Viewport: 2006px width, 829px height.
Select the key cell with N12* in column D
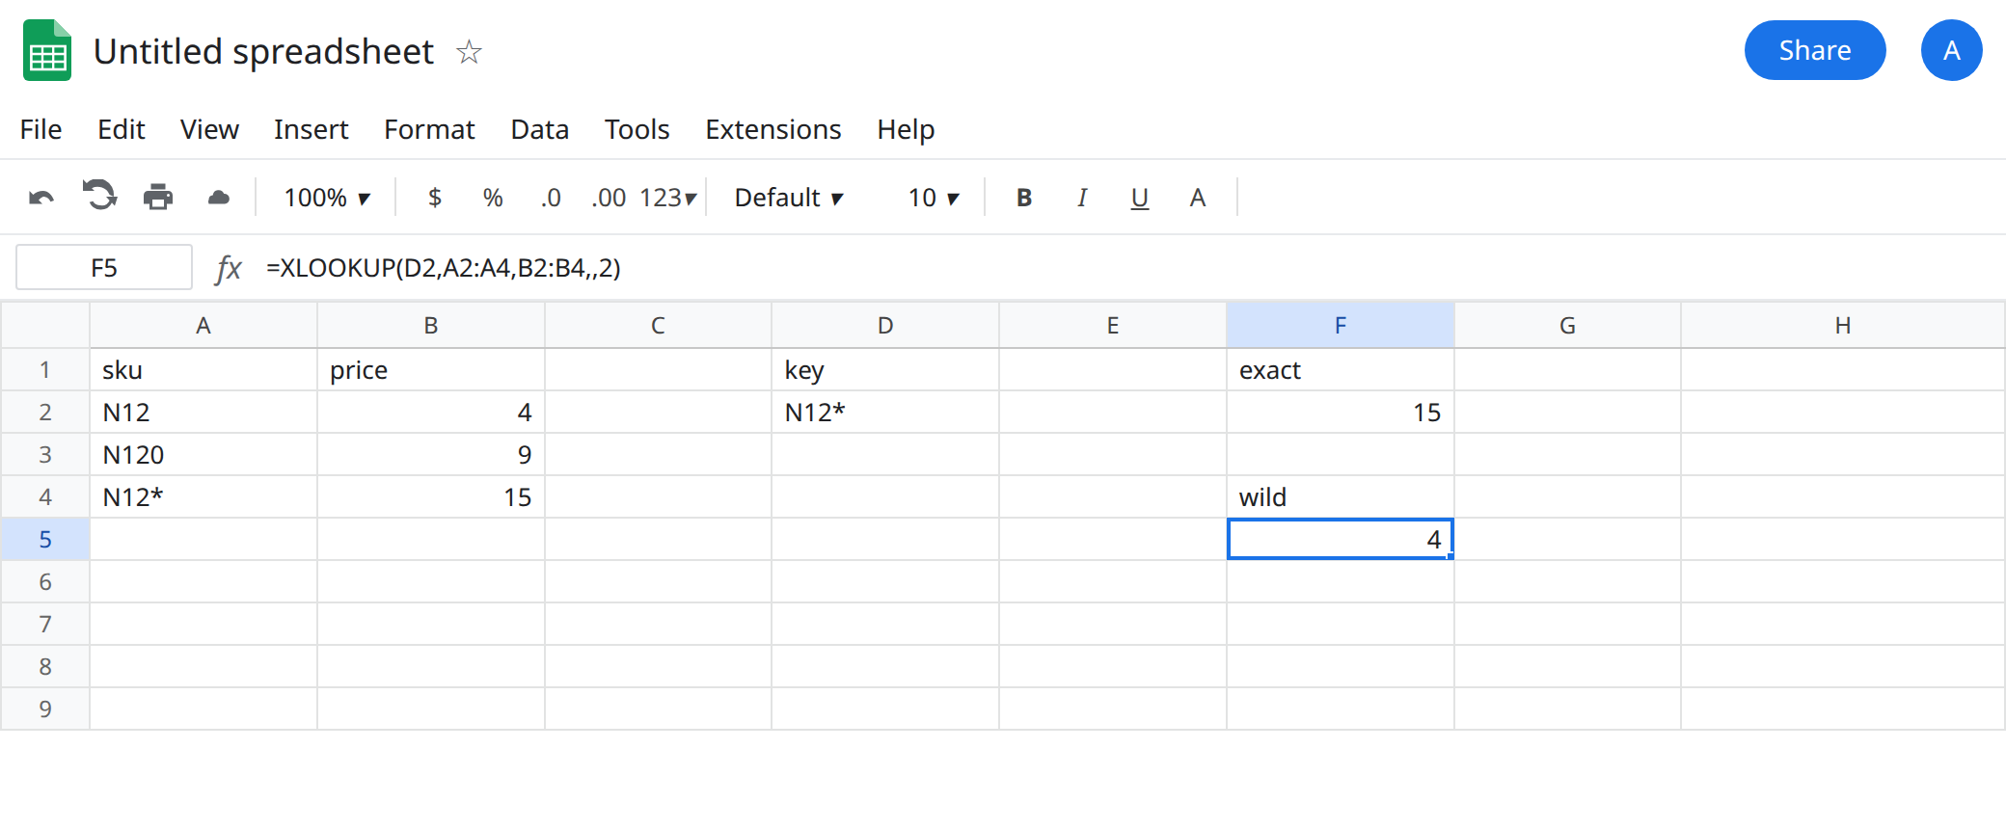click(885, 412)
